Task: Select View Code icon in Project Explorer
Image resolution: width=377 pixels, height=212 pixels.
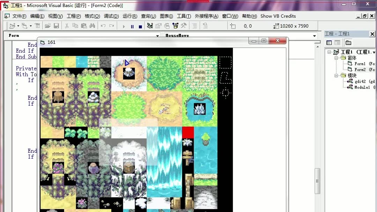Action: (x=328, y=43)
